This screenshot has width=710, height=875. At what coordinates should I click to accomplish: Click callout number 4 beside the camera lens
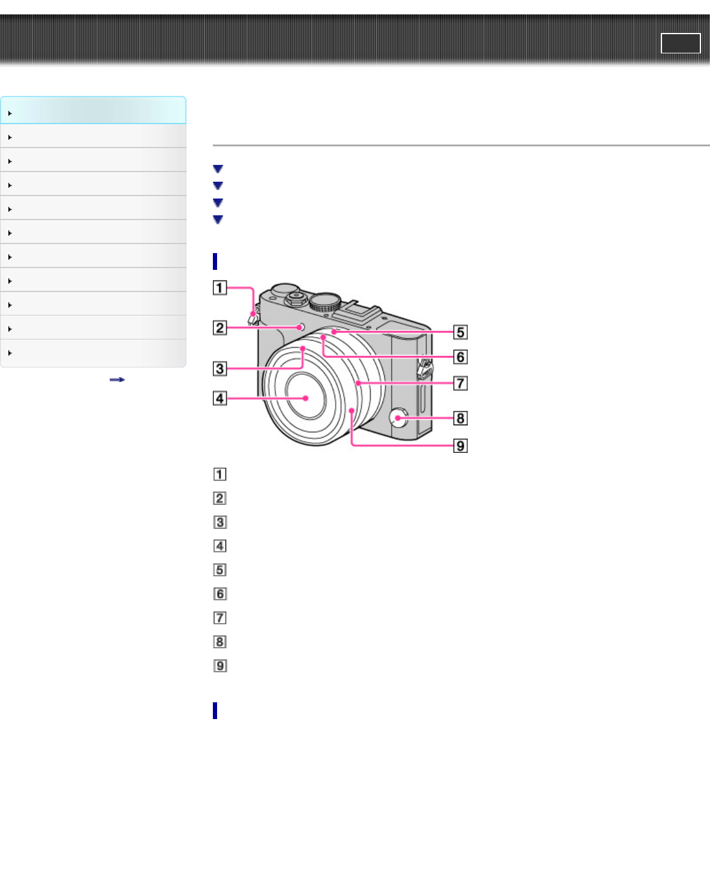click(x=220, y=398)
